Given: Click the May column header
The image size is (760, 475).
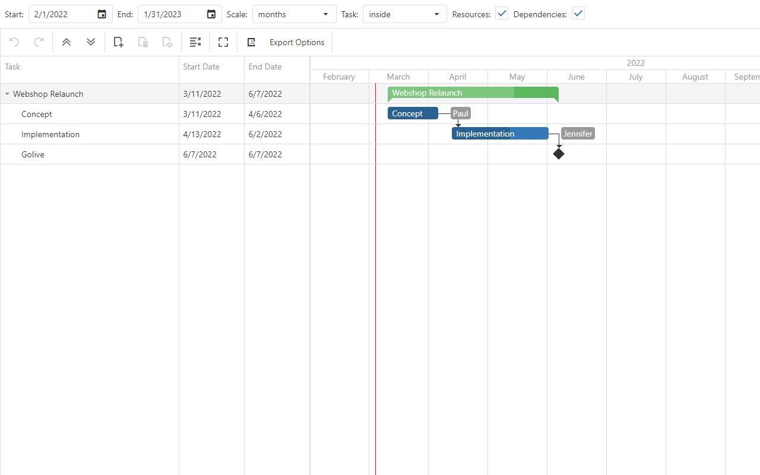Looking at the screenshot, I should (x=517, y=77).
